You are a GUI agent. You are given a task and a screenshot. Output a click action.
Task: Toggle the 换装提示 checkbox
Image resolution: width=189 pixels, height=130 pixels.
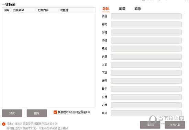click(55, 112)
